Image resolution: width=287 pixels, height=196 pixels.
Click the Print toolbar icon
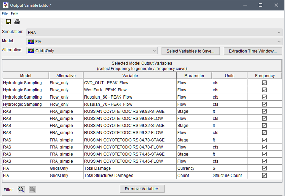(17, 22)
